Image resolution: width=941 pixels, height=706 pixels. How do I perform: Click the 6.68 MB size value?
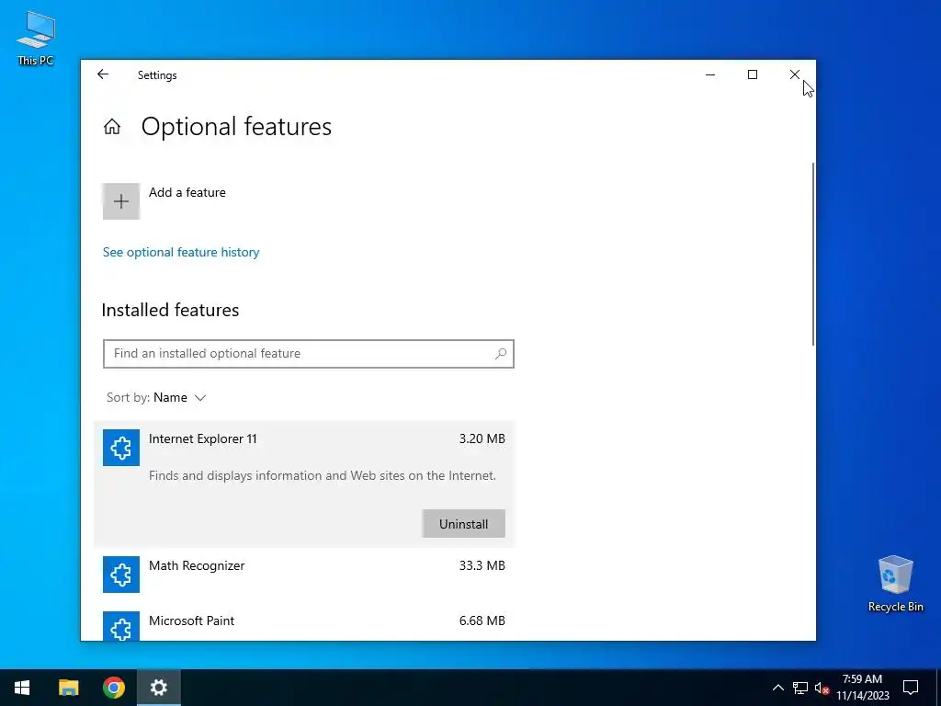point(482,621)
